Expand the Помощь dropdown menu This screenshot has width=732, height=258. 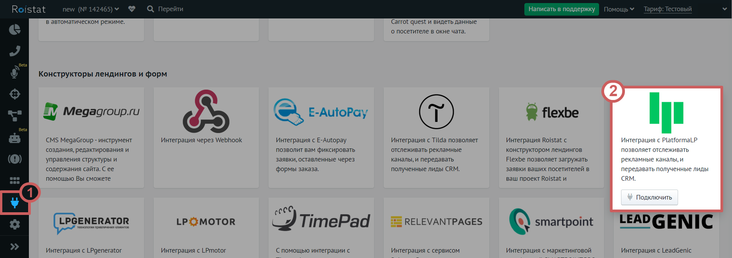pos(619,9)
